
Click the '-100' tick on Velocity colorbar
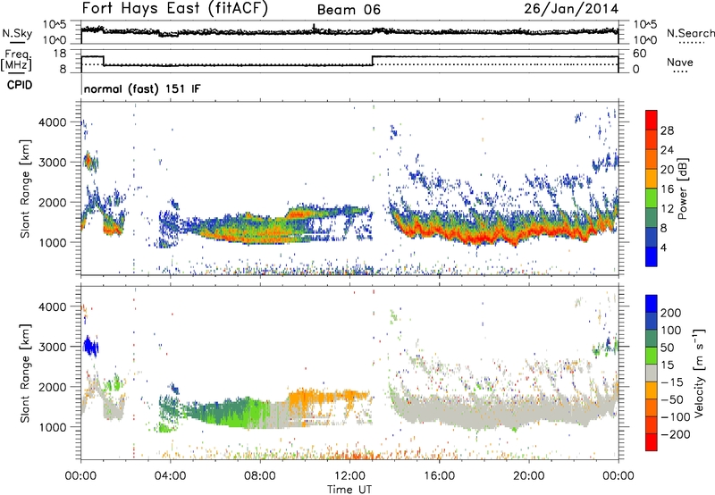676,417
